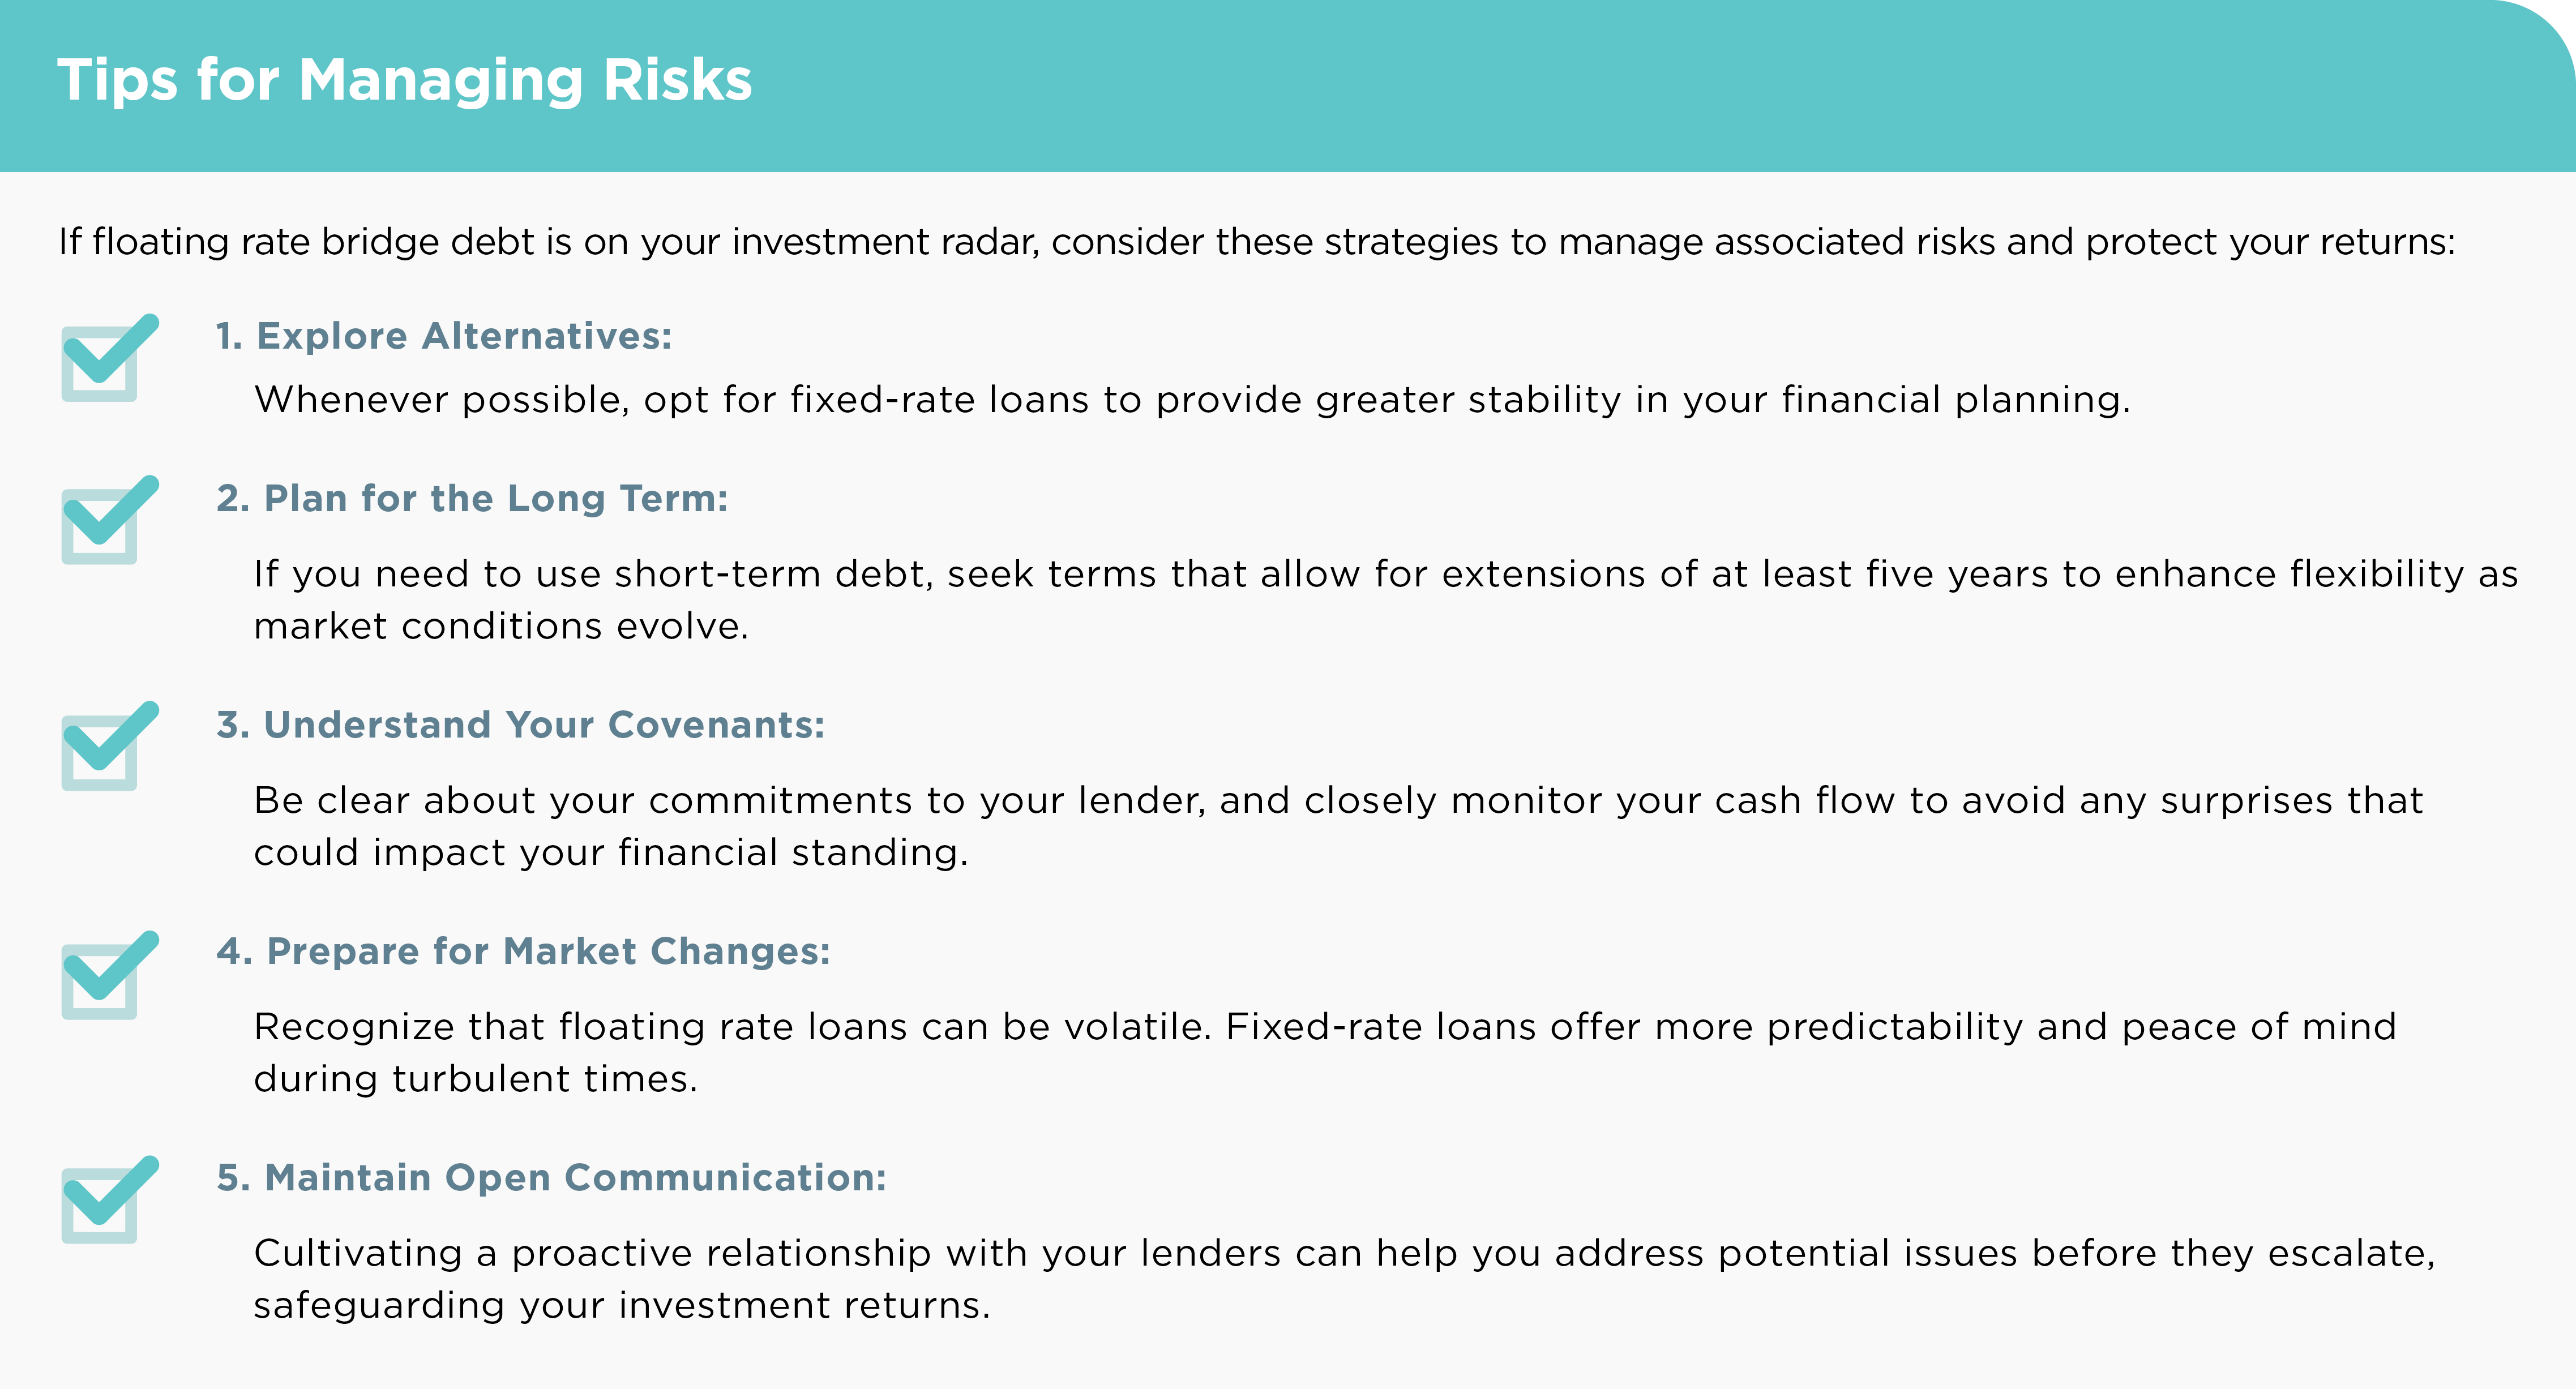This screenshot has width=2576, height=1389.
Task: Click the paragraph about floating rate loans being volatile
Action: 1325,1052
